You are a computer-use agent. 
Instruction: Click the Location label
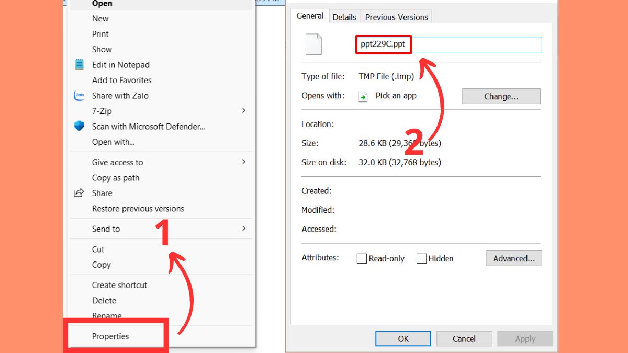coord(317,124)
